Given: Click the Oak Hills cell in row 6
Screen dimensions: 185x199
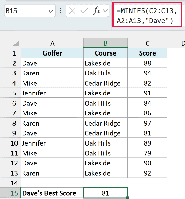Looking at the screenshot, I should coord(105,103).
